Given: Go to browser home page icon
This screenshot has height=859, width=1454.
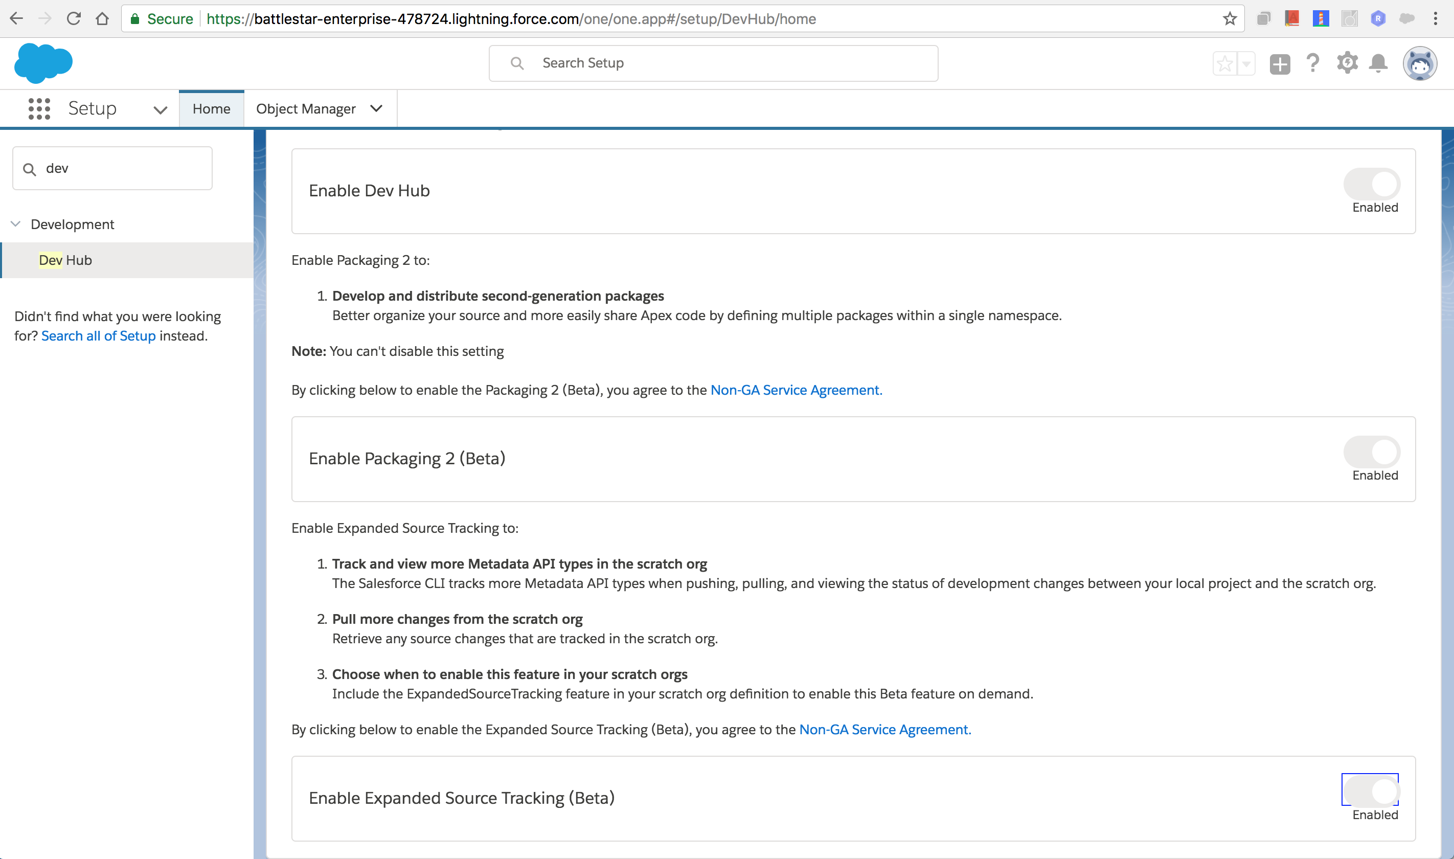Looking at the screenshot, I should [x=102, y=18].
